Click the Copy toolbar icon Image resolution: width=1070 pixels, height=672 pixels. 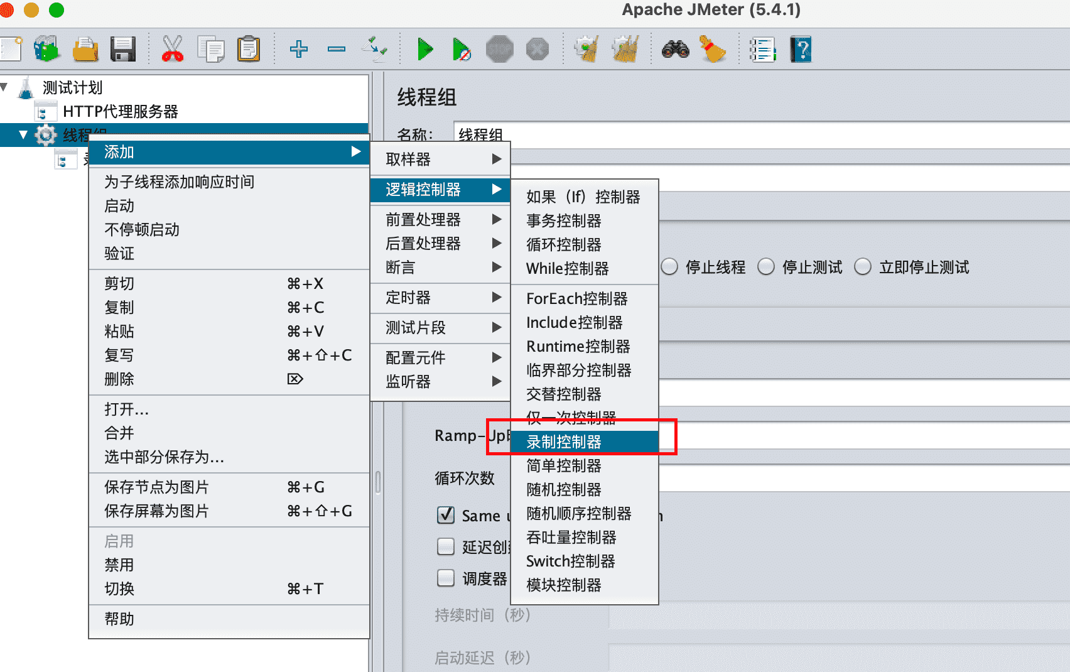point(211,49)
